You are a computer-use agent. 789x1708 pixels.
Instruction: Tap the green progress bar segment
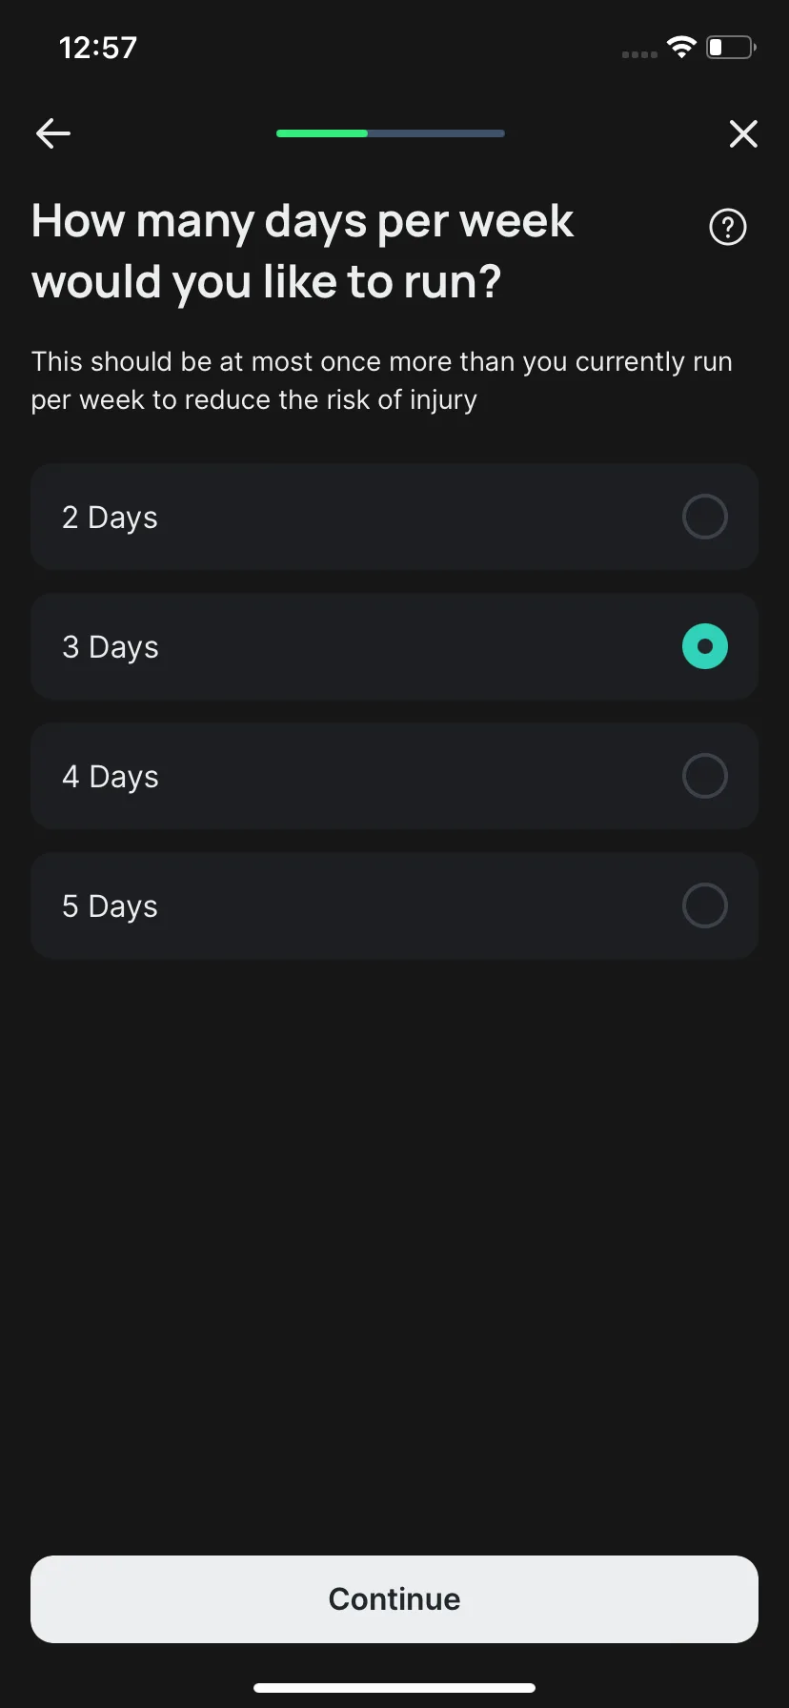click(x=322, y=133)
